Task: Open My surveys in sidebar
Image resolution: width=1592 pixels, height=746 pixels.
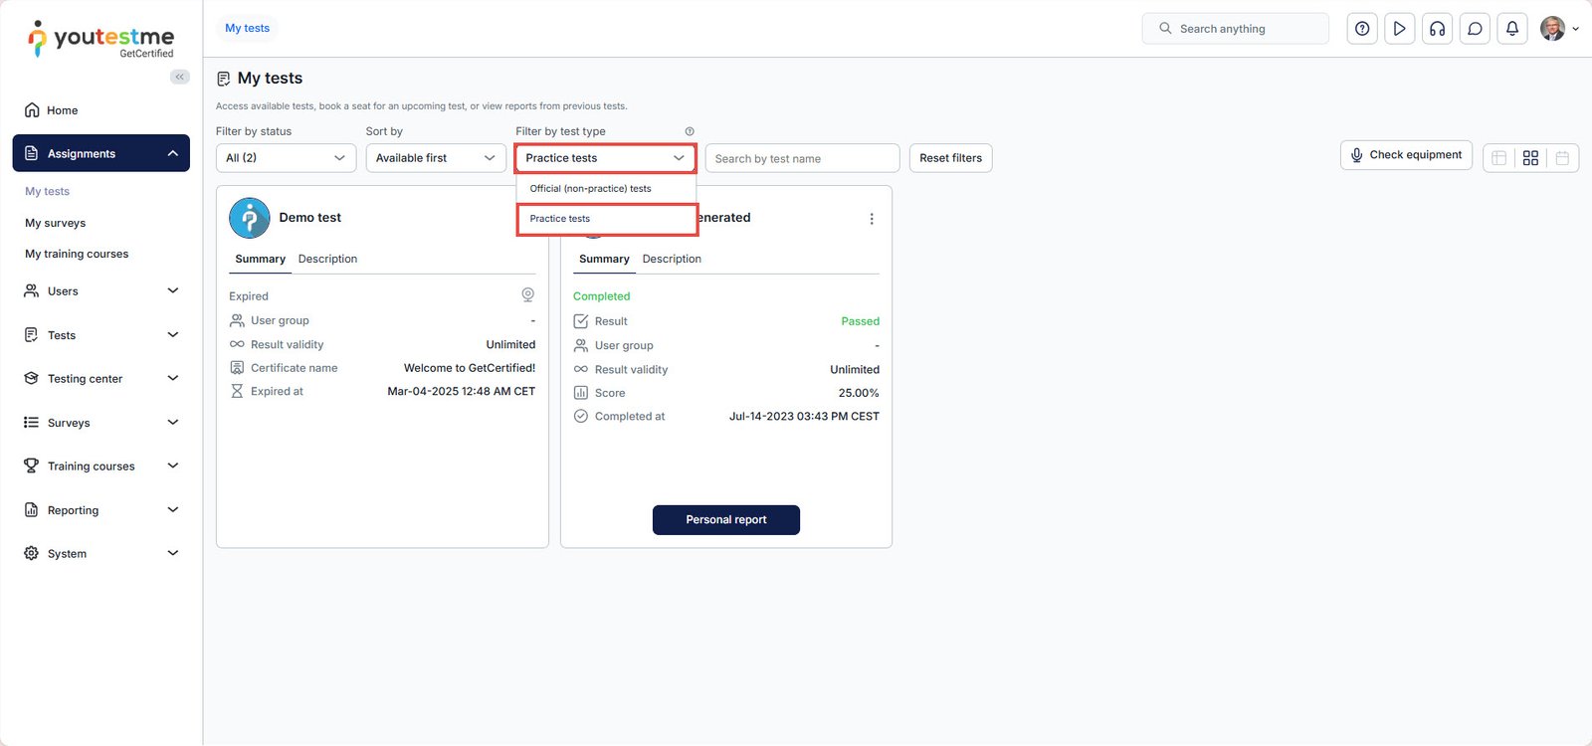Action: click(x=56, y=223)
